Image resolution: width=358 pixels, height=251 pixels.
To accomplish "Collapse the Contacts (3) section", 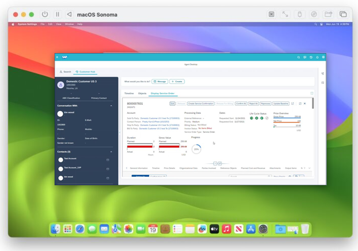I will [111, 152].
